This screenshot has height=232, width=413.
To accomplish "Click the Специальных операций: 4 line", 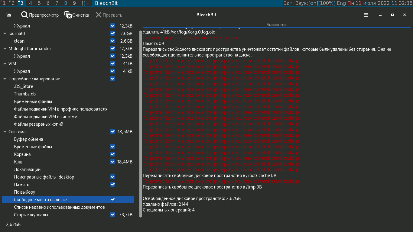I will click(169, 210).
